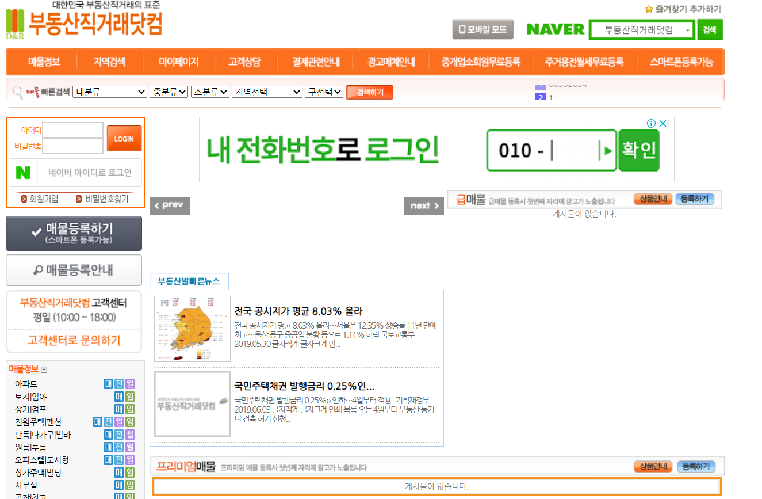Click the star icon for 즐겨찾기 추가하기
The image size is (762, 499).
point(649,9)
